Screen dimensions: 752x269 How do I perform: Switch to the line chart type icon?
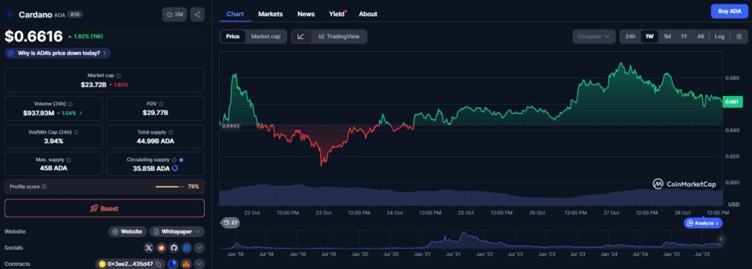300,37
